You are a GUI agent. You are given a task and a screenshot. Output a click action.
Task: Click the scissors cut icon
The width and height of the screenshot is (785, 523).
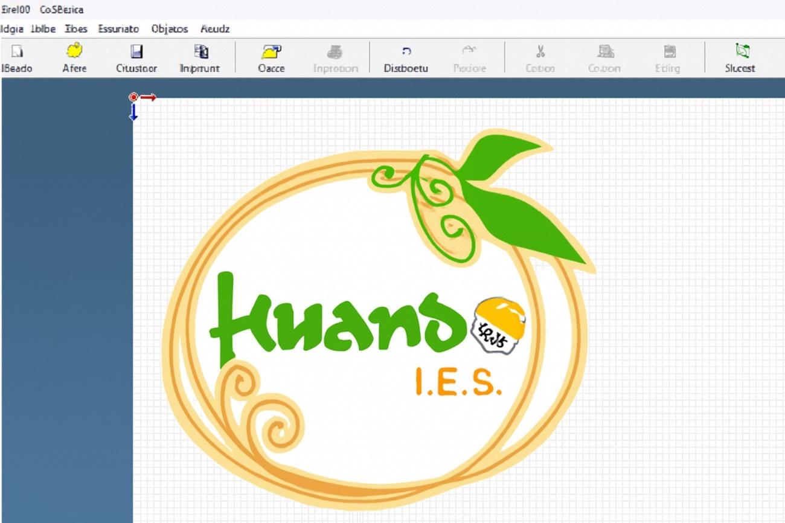pyautogui.click(x=540, y=52)
